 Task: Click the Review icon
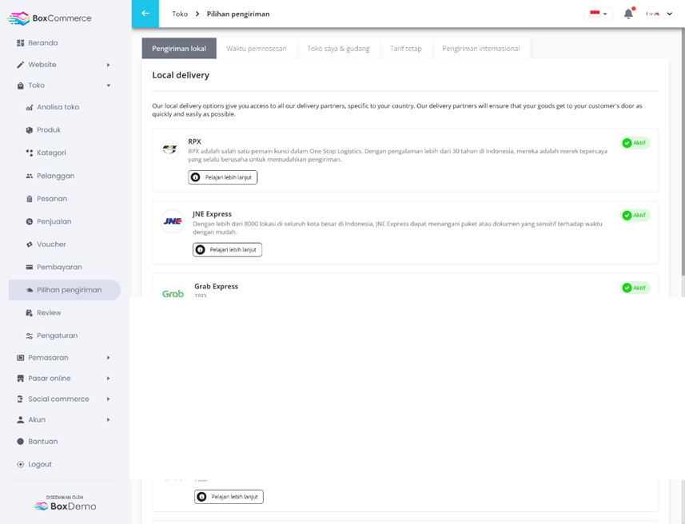tap(30, 312)
